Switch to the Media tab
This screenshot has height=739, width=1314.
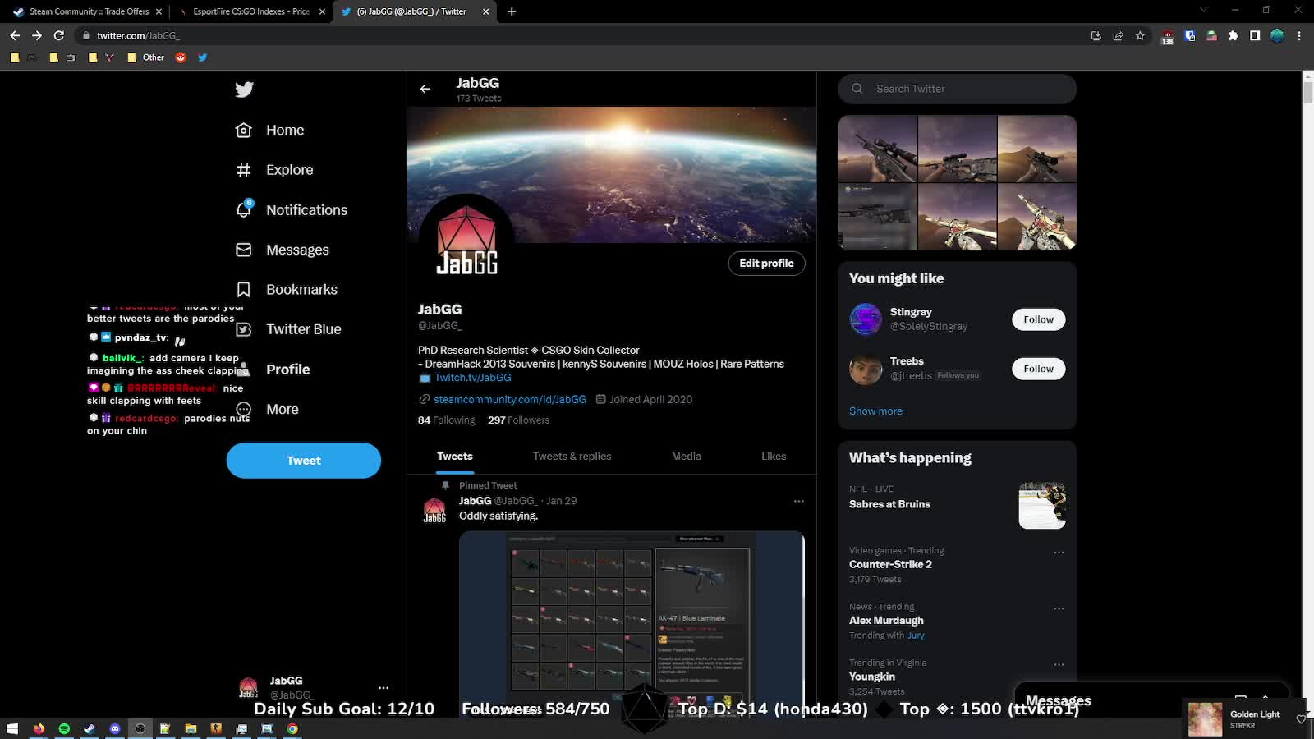[687, 457]
